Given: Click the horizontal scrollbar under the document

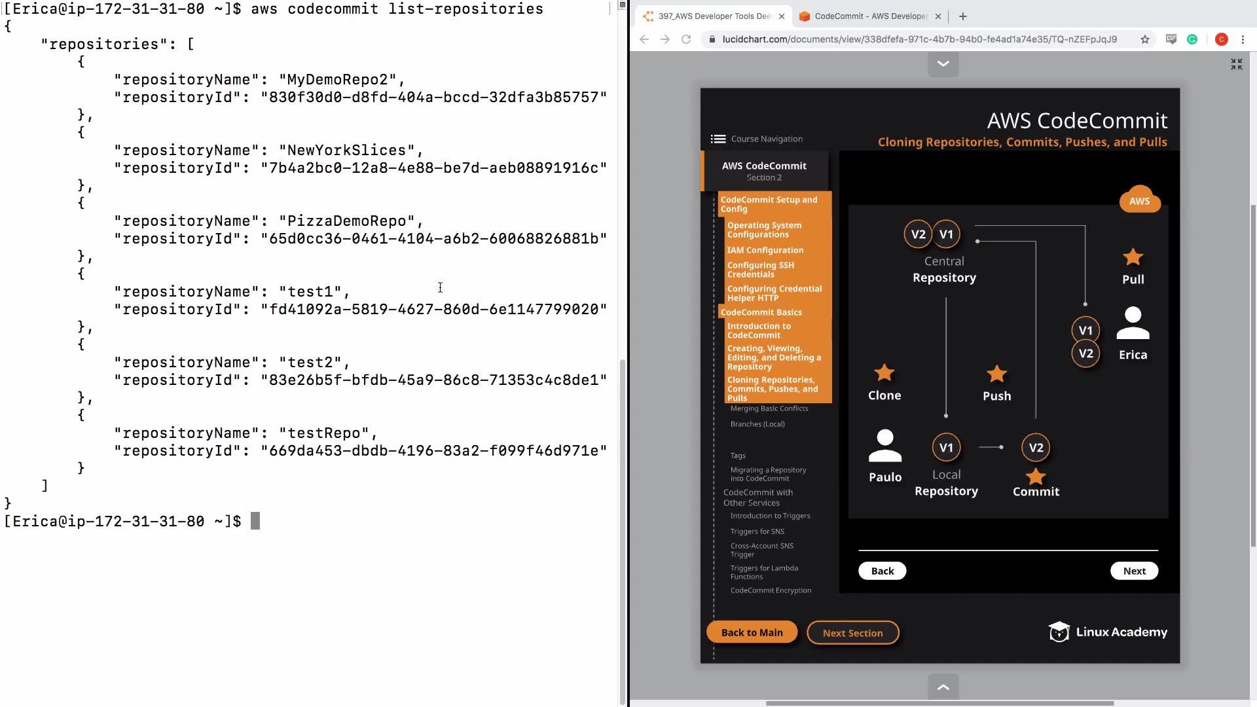Looking at the screenshot, I should [939, 704].
